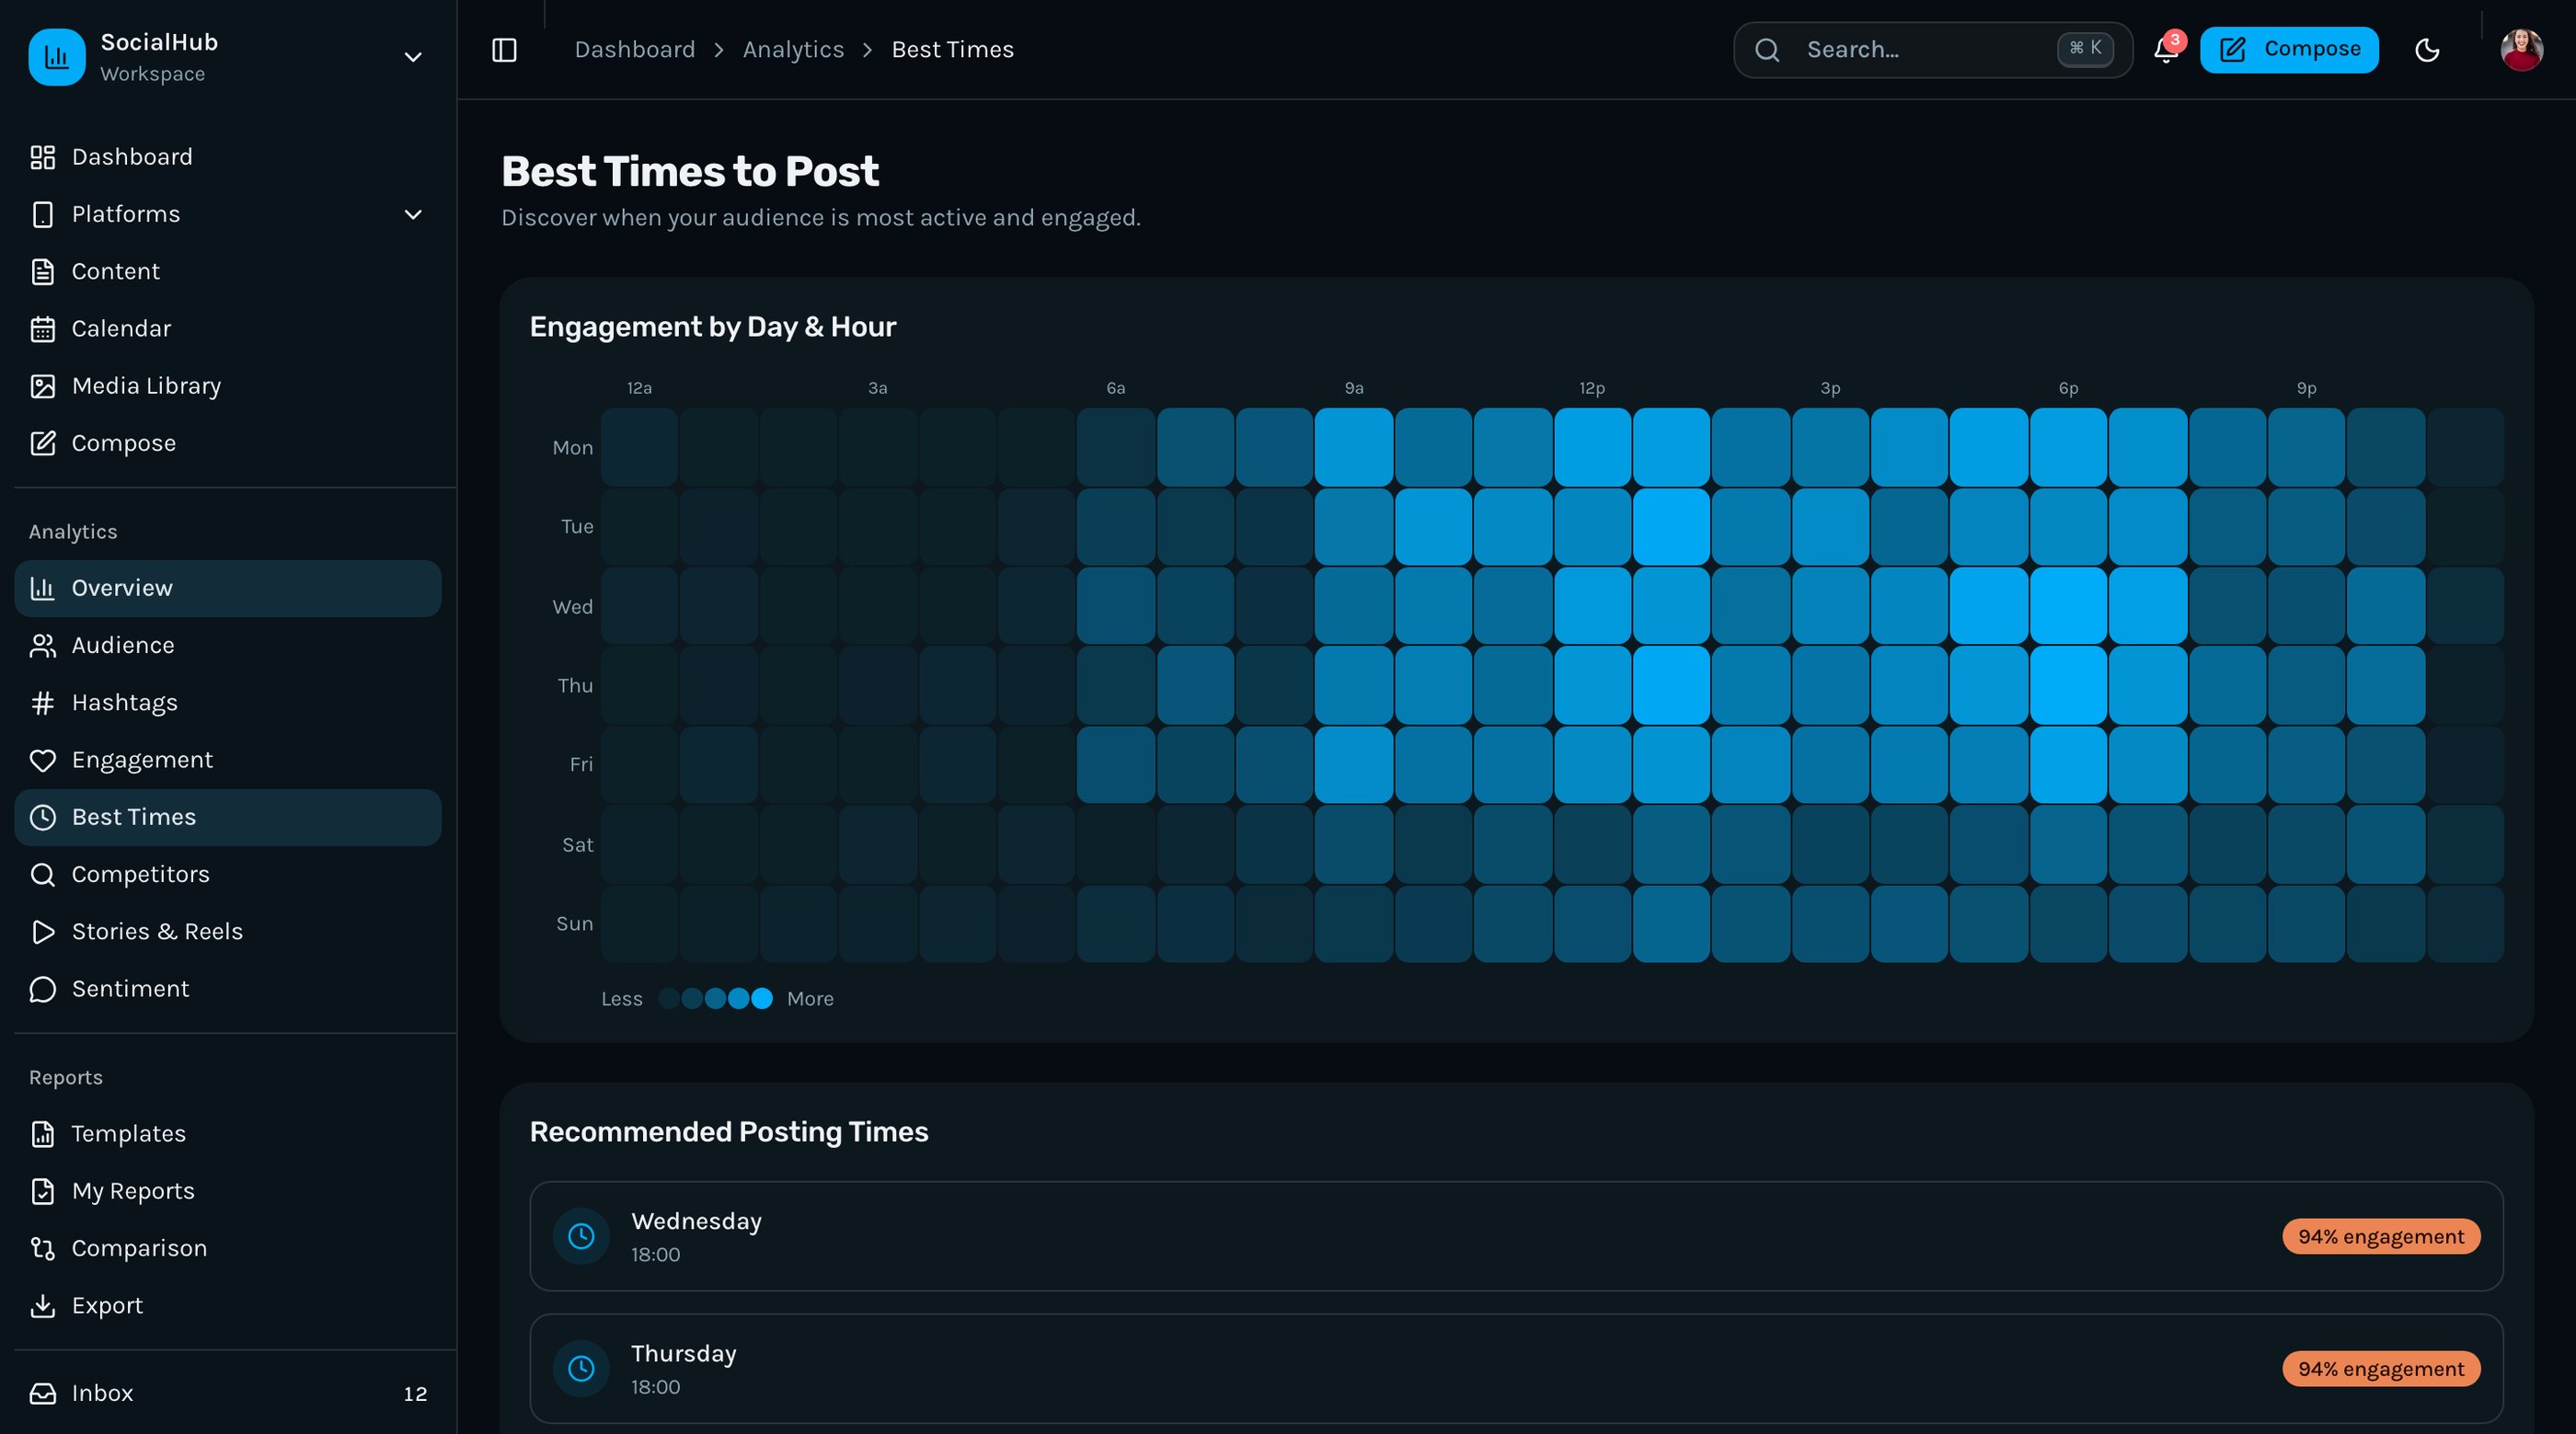Screen dimensions: 2576x1434
Task: Select the Thursday 6p heatmap cell
Action: [x=2068, y=685]
